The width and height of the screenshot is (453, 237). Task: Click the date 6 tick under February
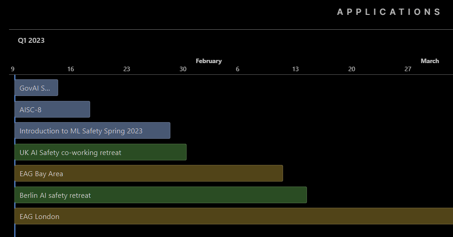pos(238,69)
